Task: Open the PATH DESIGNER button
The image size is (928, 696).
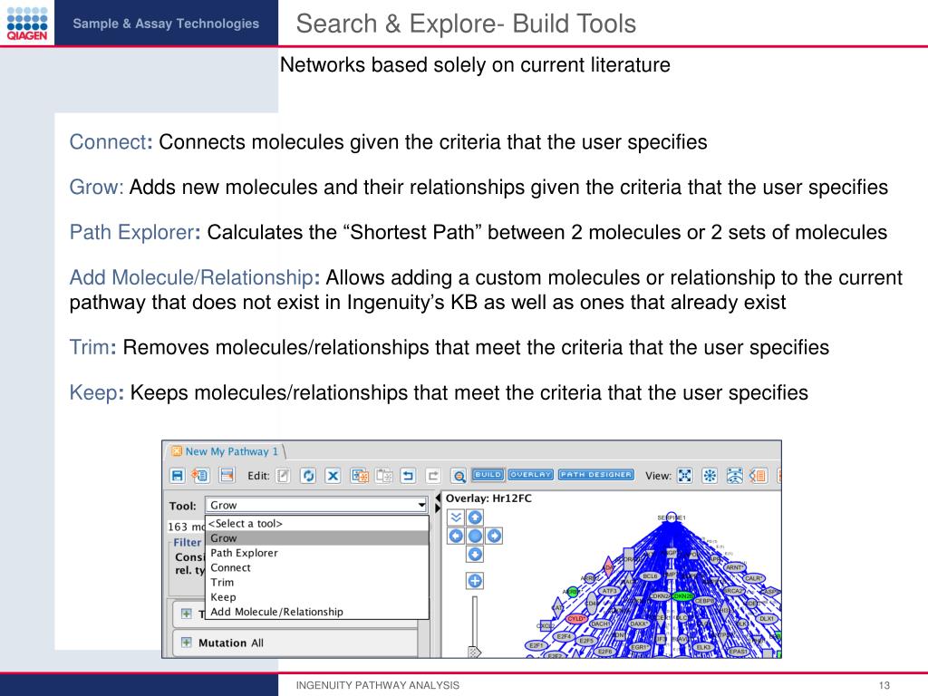Action: click(596, 475)
